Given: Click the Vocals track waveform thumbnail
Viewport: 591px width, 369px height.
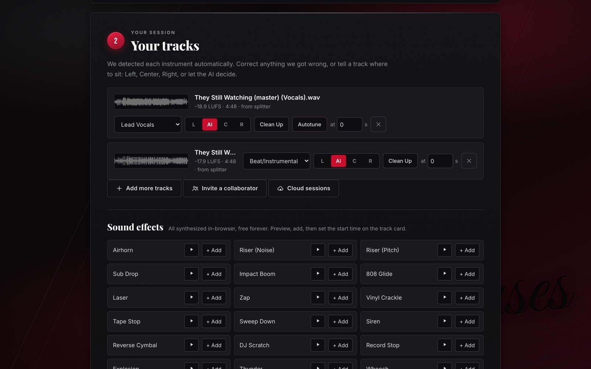Looking at the screenshot, I should point(151,101).
